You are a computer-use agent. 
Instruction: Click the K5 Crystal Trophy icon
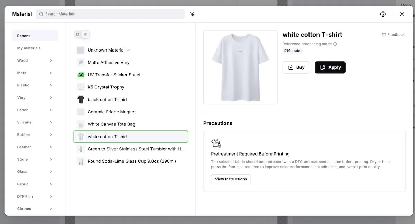click(81, 87)
